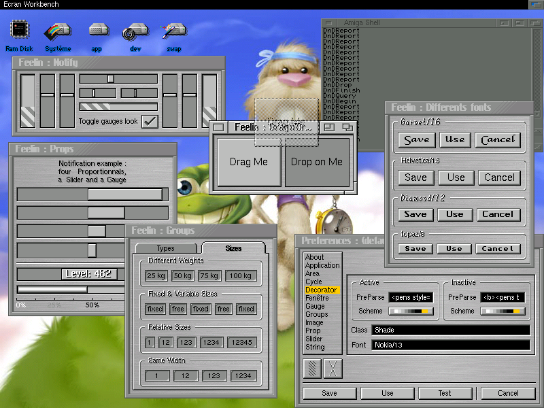Click the 25 kg button
Image resolution: width=544 pixels, height=408 pixels.
(x=156, y=276)
